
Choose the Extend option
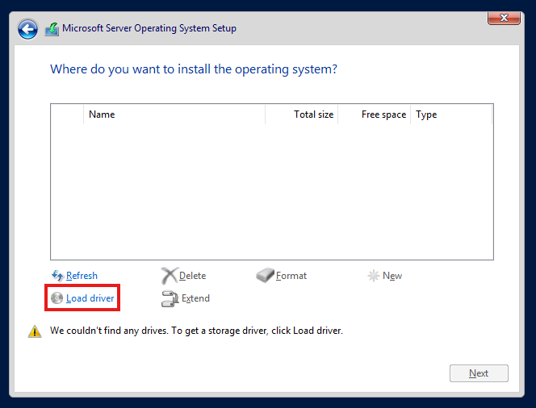[195, 298]
